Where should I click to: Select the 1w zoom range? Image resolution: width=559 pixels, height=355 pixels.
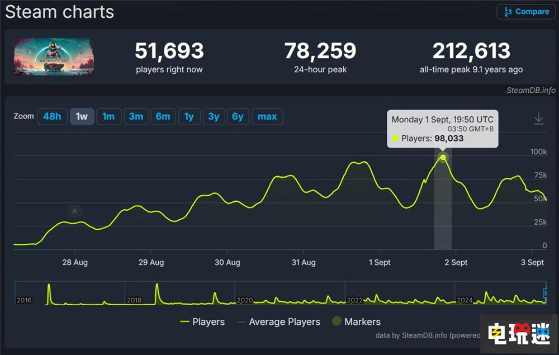(82, 116)
